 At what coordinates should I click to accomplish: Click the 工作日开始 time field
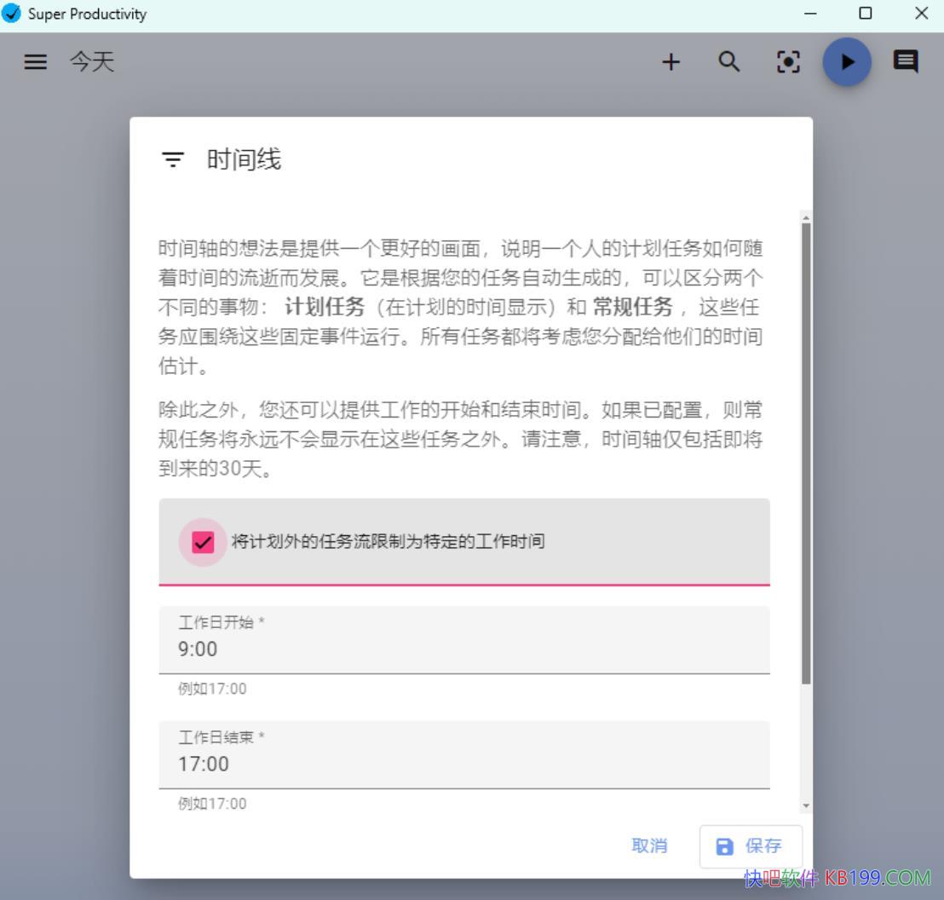coord(463,649)
